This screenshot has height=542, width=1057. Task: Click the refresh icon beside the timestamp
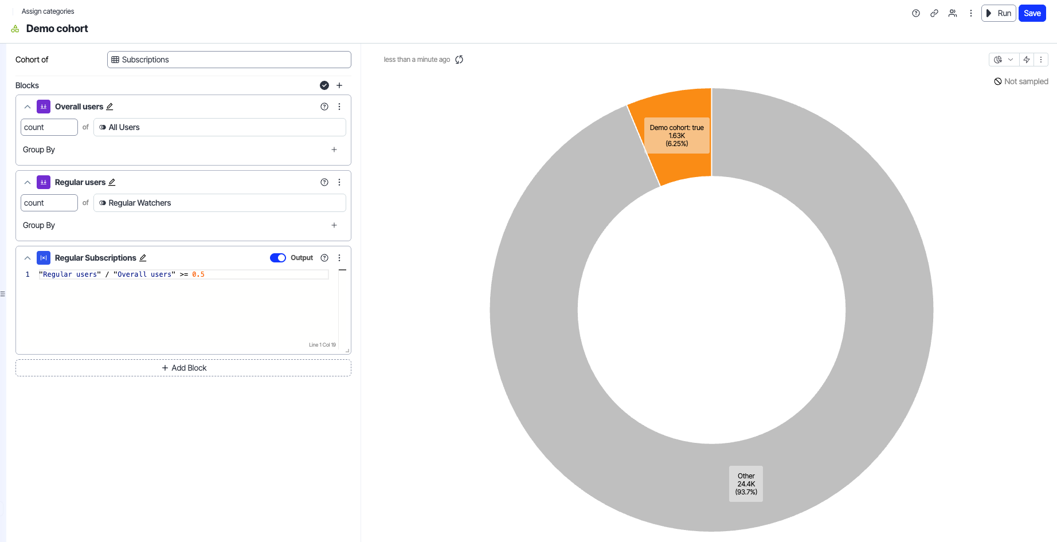tap(459, 60)
